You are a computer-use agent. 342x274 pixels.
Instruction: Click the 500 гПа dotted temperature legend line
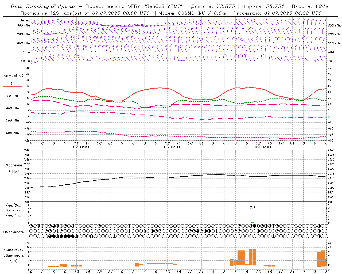(12, 136)
